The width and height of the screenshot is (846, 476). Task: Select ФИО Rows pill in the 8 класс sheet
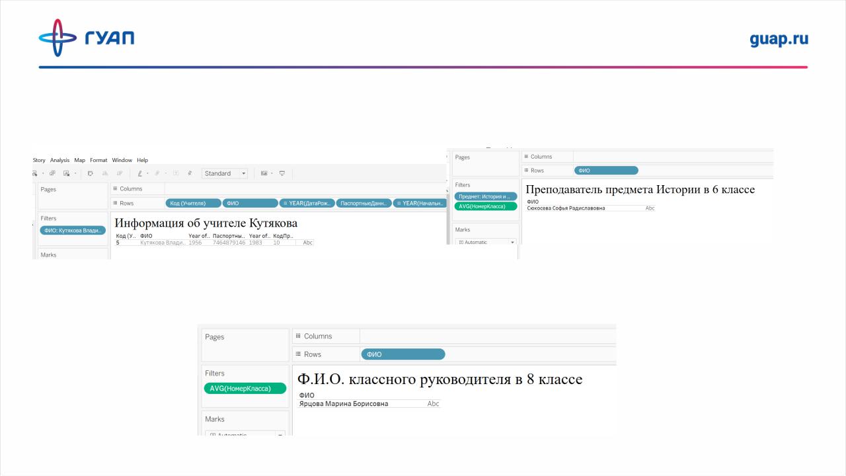coord(403,354)
